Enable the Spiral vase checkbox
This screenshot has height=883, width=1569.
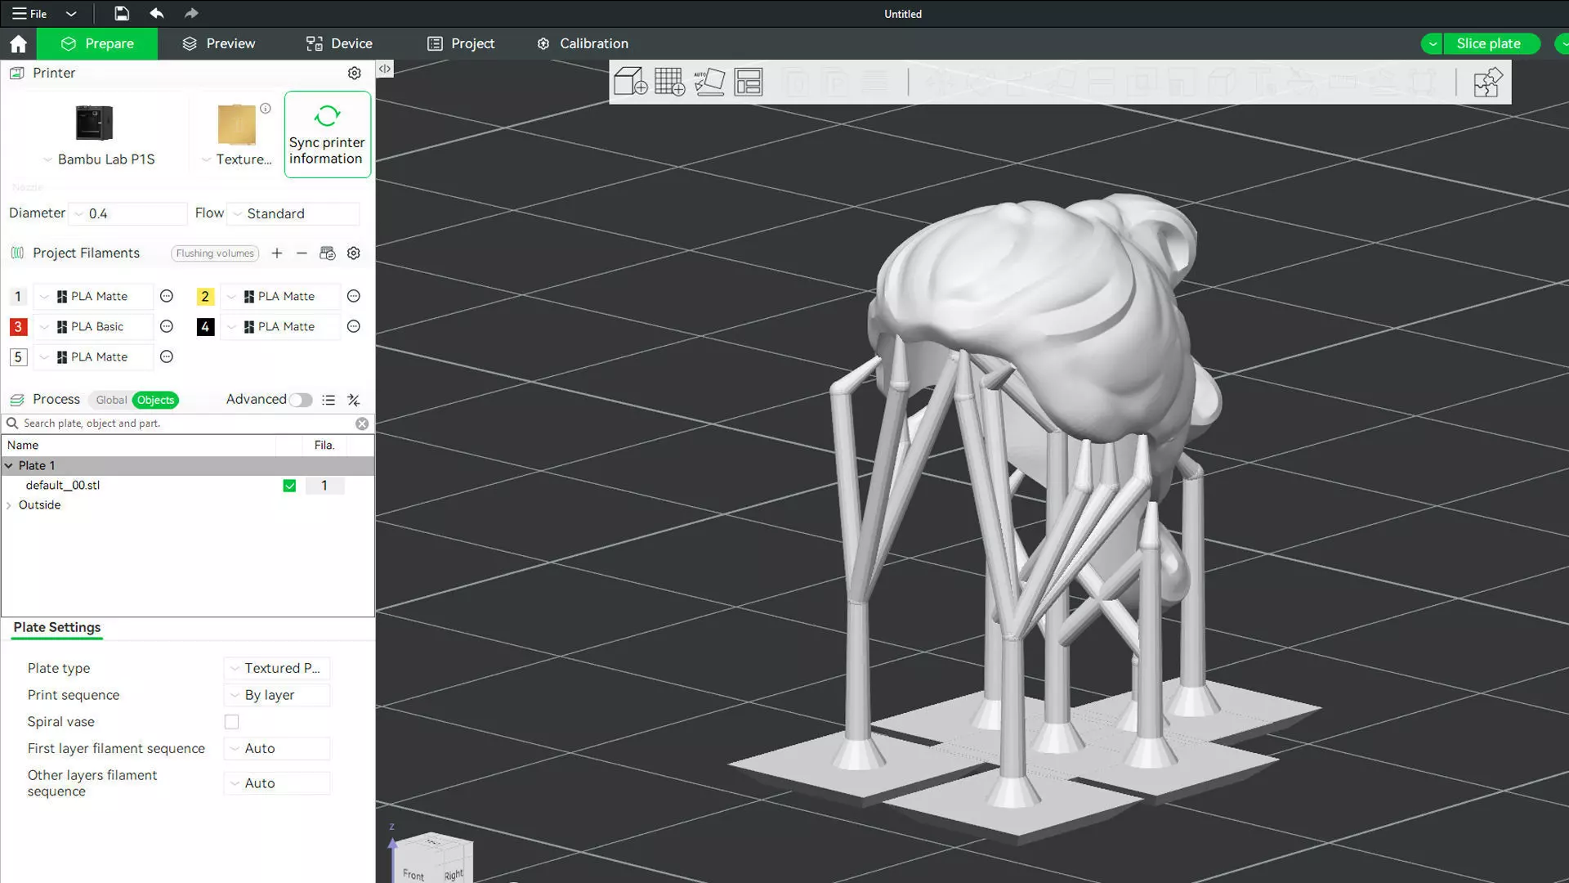point(232,722)
